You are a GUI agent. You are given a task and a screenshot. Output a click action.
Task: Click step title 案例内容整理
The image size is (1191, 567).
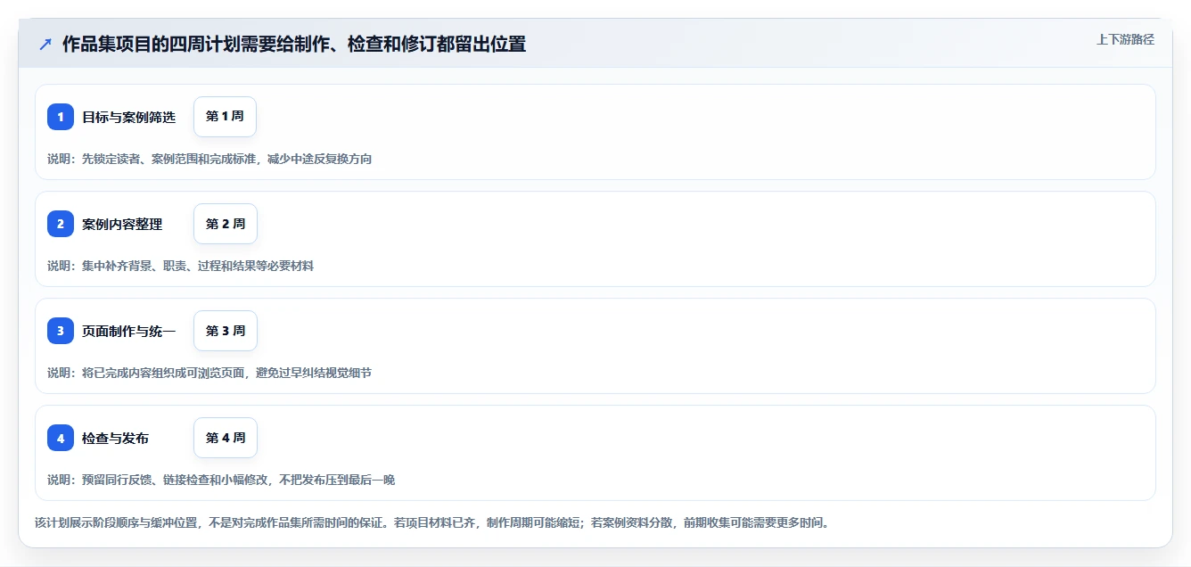[x=122, y=224]
